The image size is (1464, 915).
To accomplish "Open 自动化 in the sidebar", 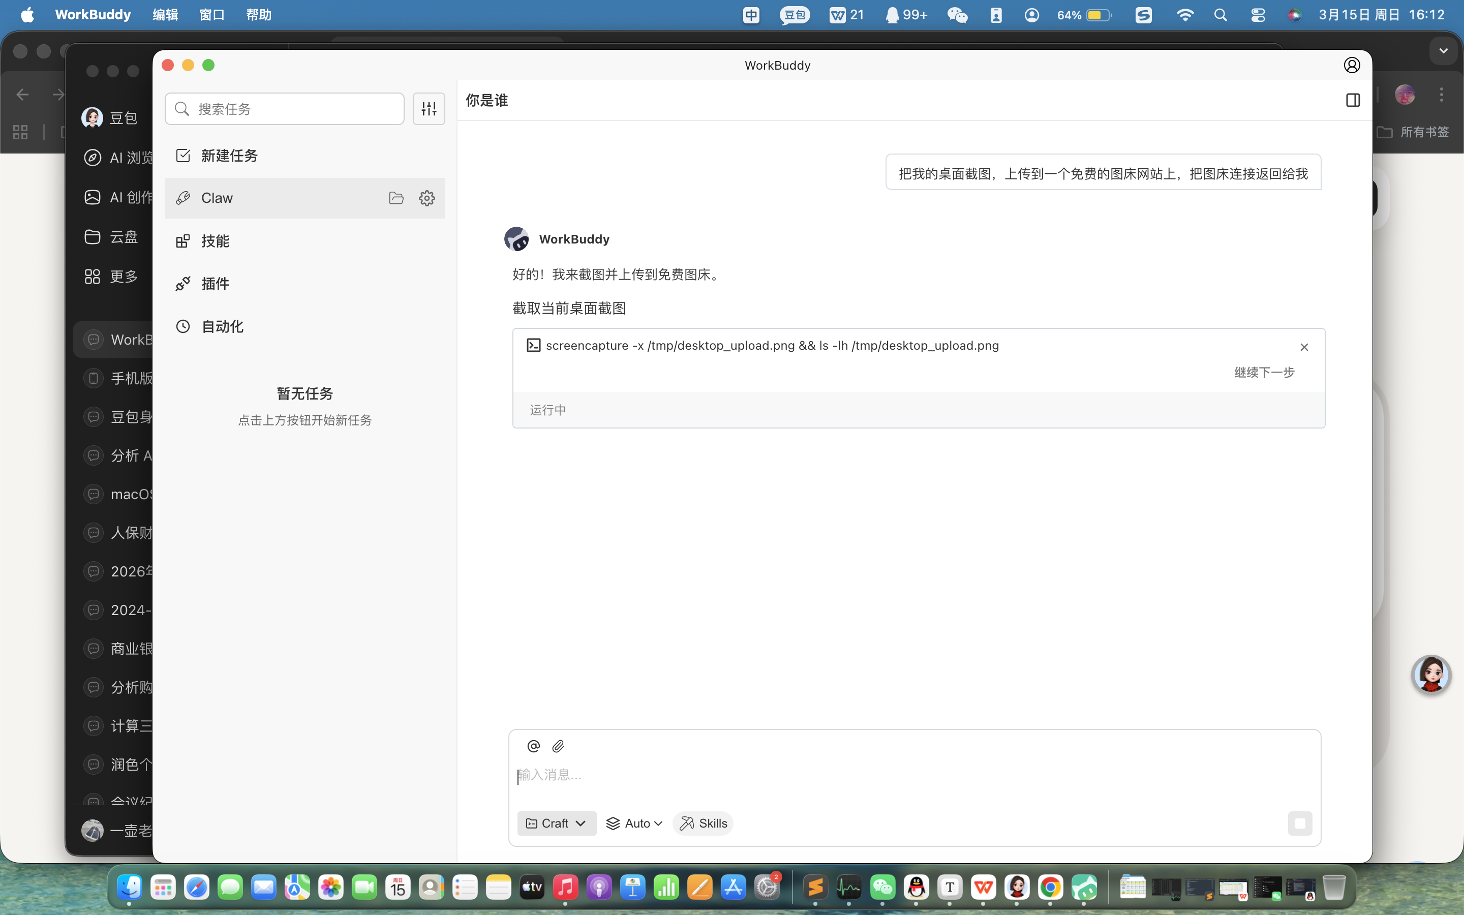I will point(222,327).
